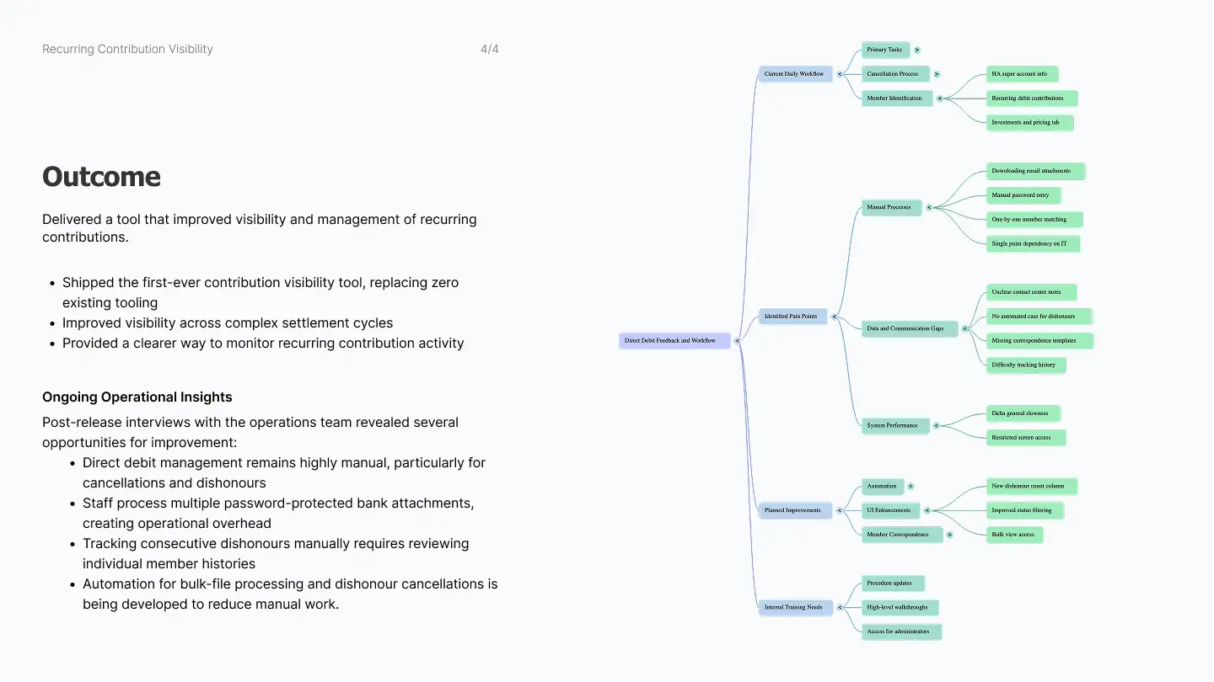Collapse the Member Identification chevron
The image size is (1214, 682).
(x=940, y=99)
